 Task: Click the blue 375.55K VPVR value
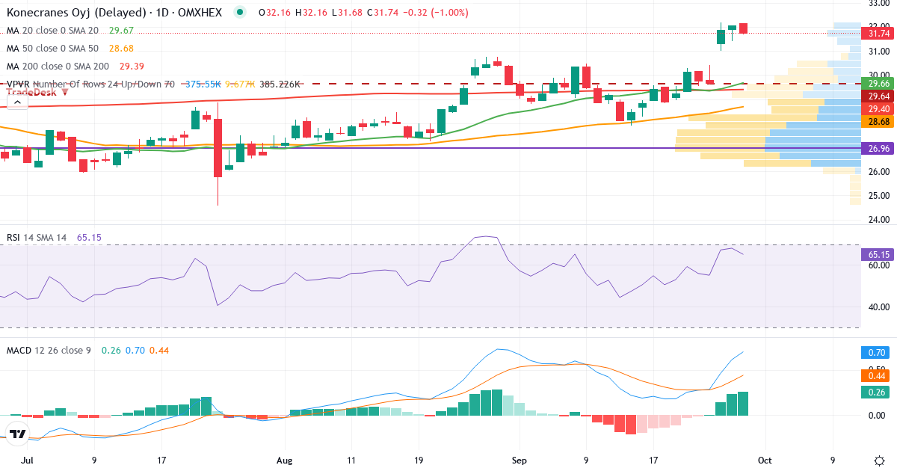click(x=203, y=84)
